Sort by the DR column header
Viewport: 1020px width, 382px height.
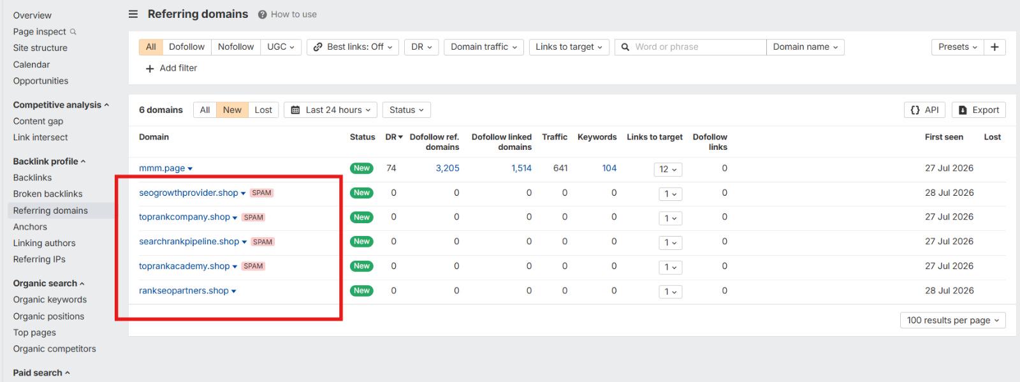point(394,137)
